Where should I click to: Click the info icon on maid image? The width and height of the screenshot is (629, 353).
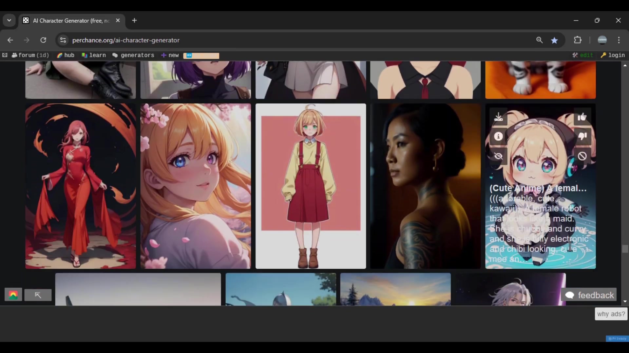(x=498, y=136)
